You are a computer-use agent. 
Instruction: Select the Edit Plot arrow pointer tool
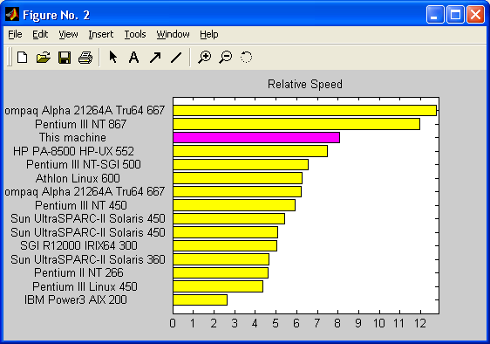tap(112, 58)
